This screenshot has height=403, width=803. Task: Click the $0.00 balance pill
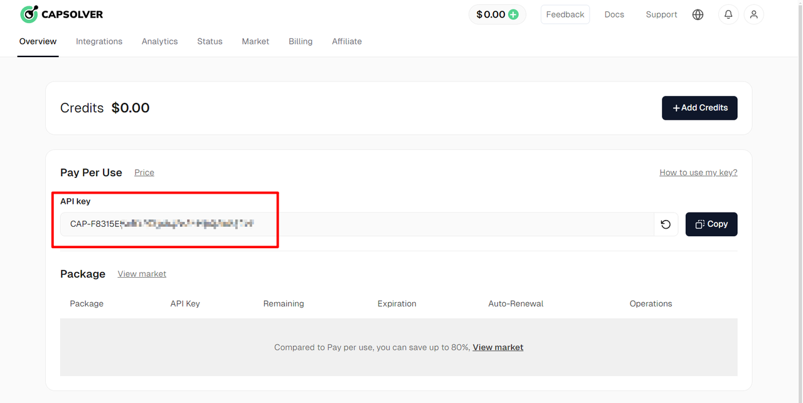(497, 14)
